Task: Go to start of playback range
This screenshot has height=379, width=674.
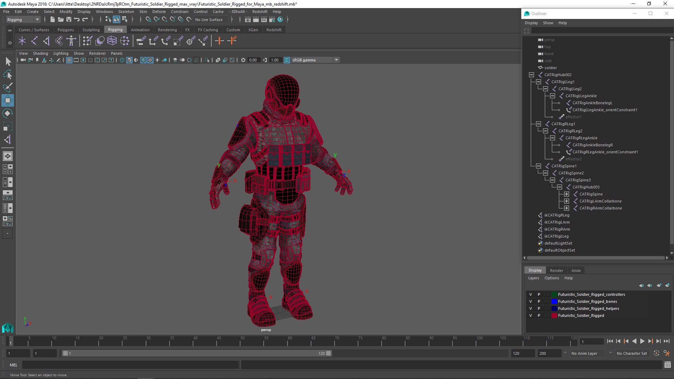Action: coord(610,341)
